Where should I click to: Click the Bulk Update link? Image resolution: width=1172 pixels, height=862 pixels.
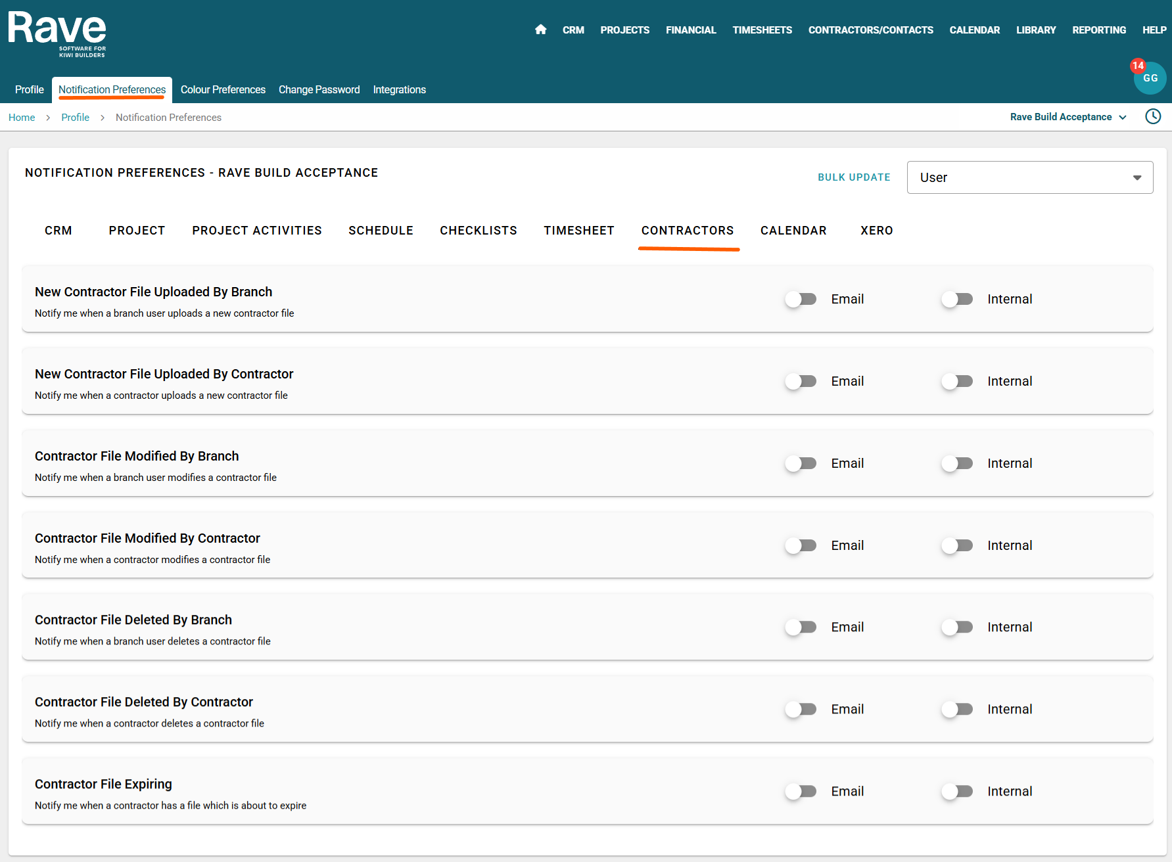click(854, 177)
